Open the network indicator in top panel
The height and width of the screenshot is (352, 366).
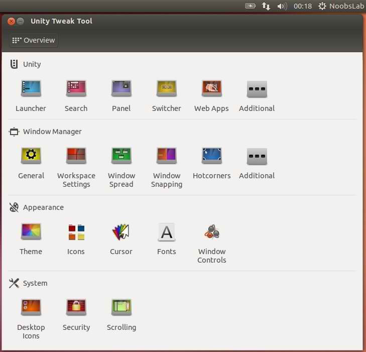click(x=266, y=6)
